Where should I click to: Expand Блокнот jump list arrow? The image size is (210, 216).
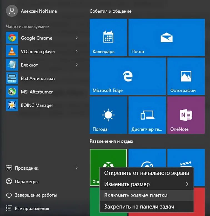[77, 65]
